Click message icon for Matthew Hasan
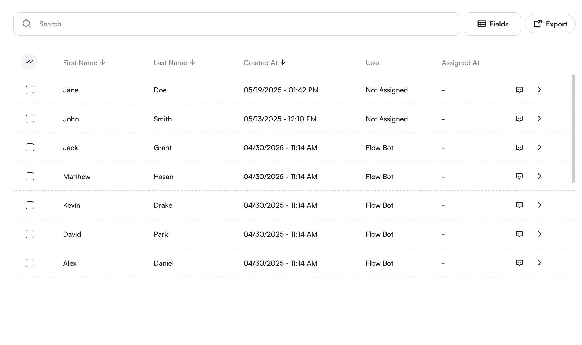Viewport: 582px width, 345px height. 519,177
